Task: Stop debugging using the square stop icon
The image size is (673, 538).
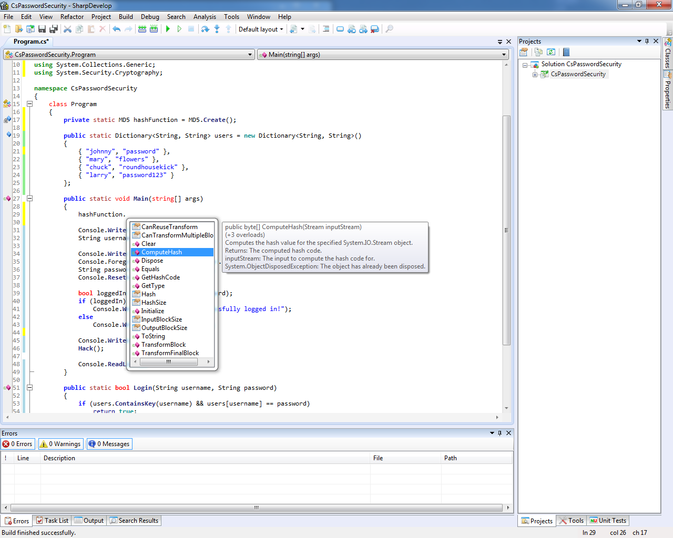Action: click(x=191, y=29)
